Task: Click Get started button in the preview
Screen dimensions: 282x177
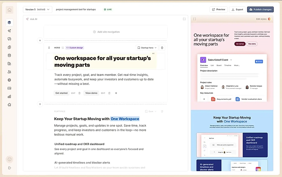Action: (240, 44)
